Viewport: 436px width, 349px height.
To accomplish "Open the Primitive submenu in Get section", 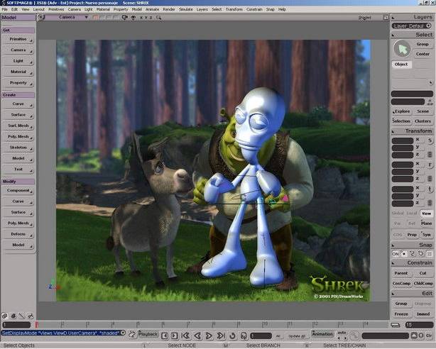I will pos(18,39).
